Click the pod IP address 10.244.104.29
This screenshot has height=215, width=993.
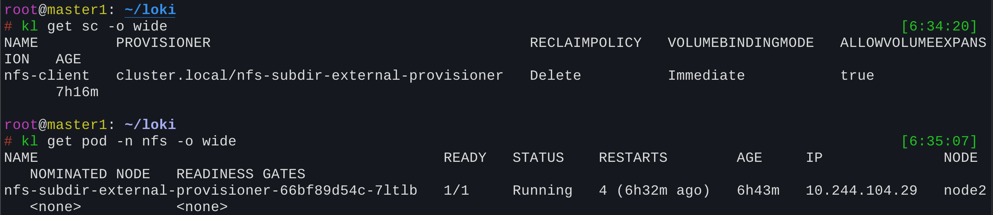861,191
